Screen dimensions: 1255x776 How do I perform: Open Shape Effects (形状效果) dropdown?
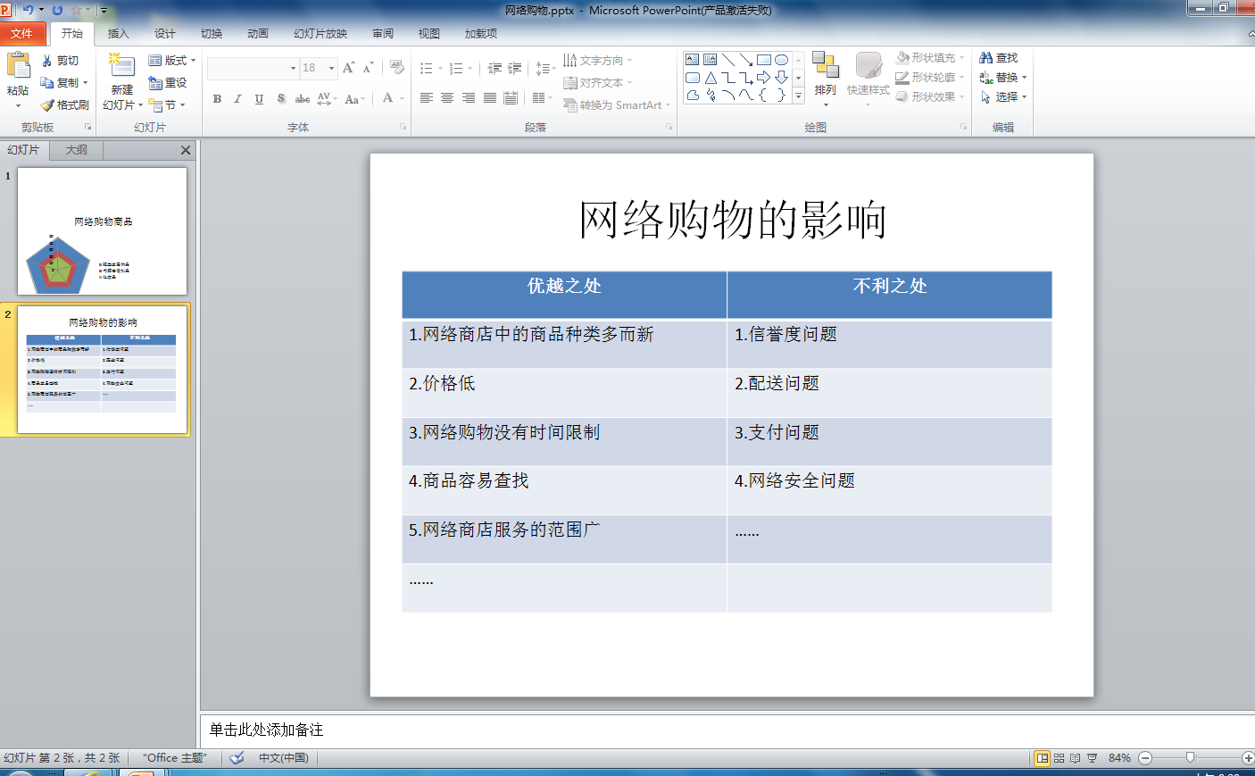930,96
